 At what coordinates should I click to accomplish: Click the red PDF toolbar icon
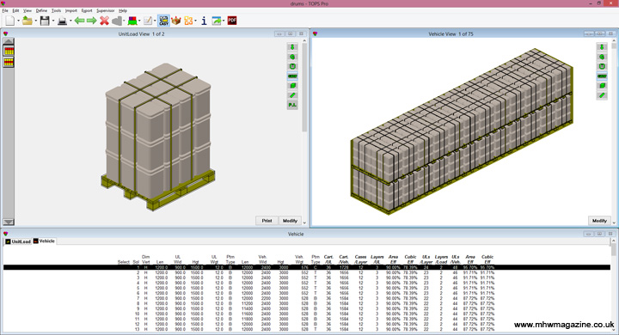[232, 20]
